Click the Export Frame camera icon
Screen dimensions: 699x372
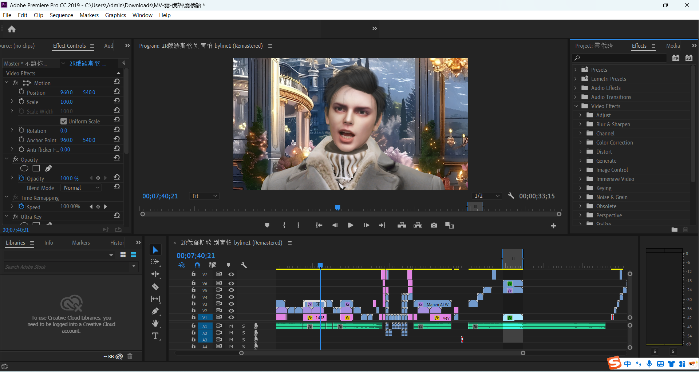(434, 225)
